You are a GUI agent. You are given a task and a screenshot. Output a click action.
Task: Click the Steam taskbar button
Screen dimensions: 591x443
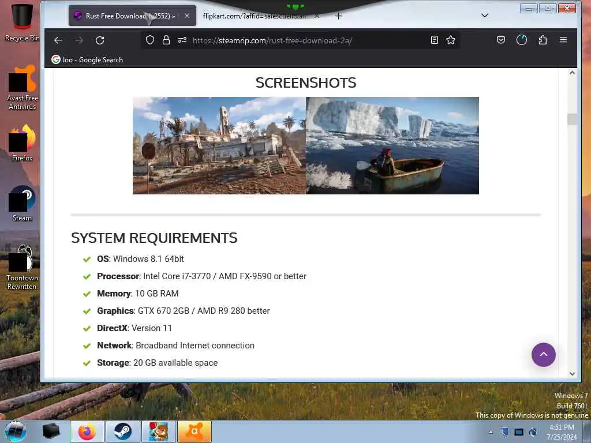tap(122, 431)
